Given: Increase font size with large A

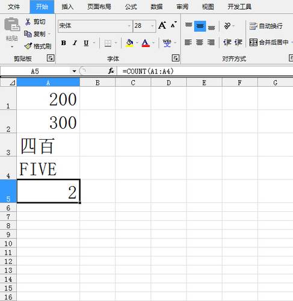Looking at the screenshot, I should pos(162,25).
